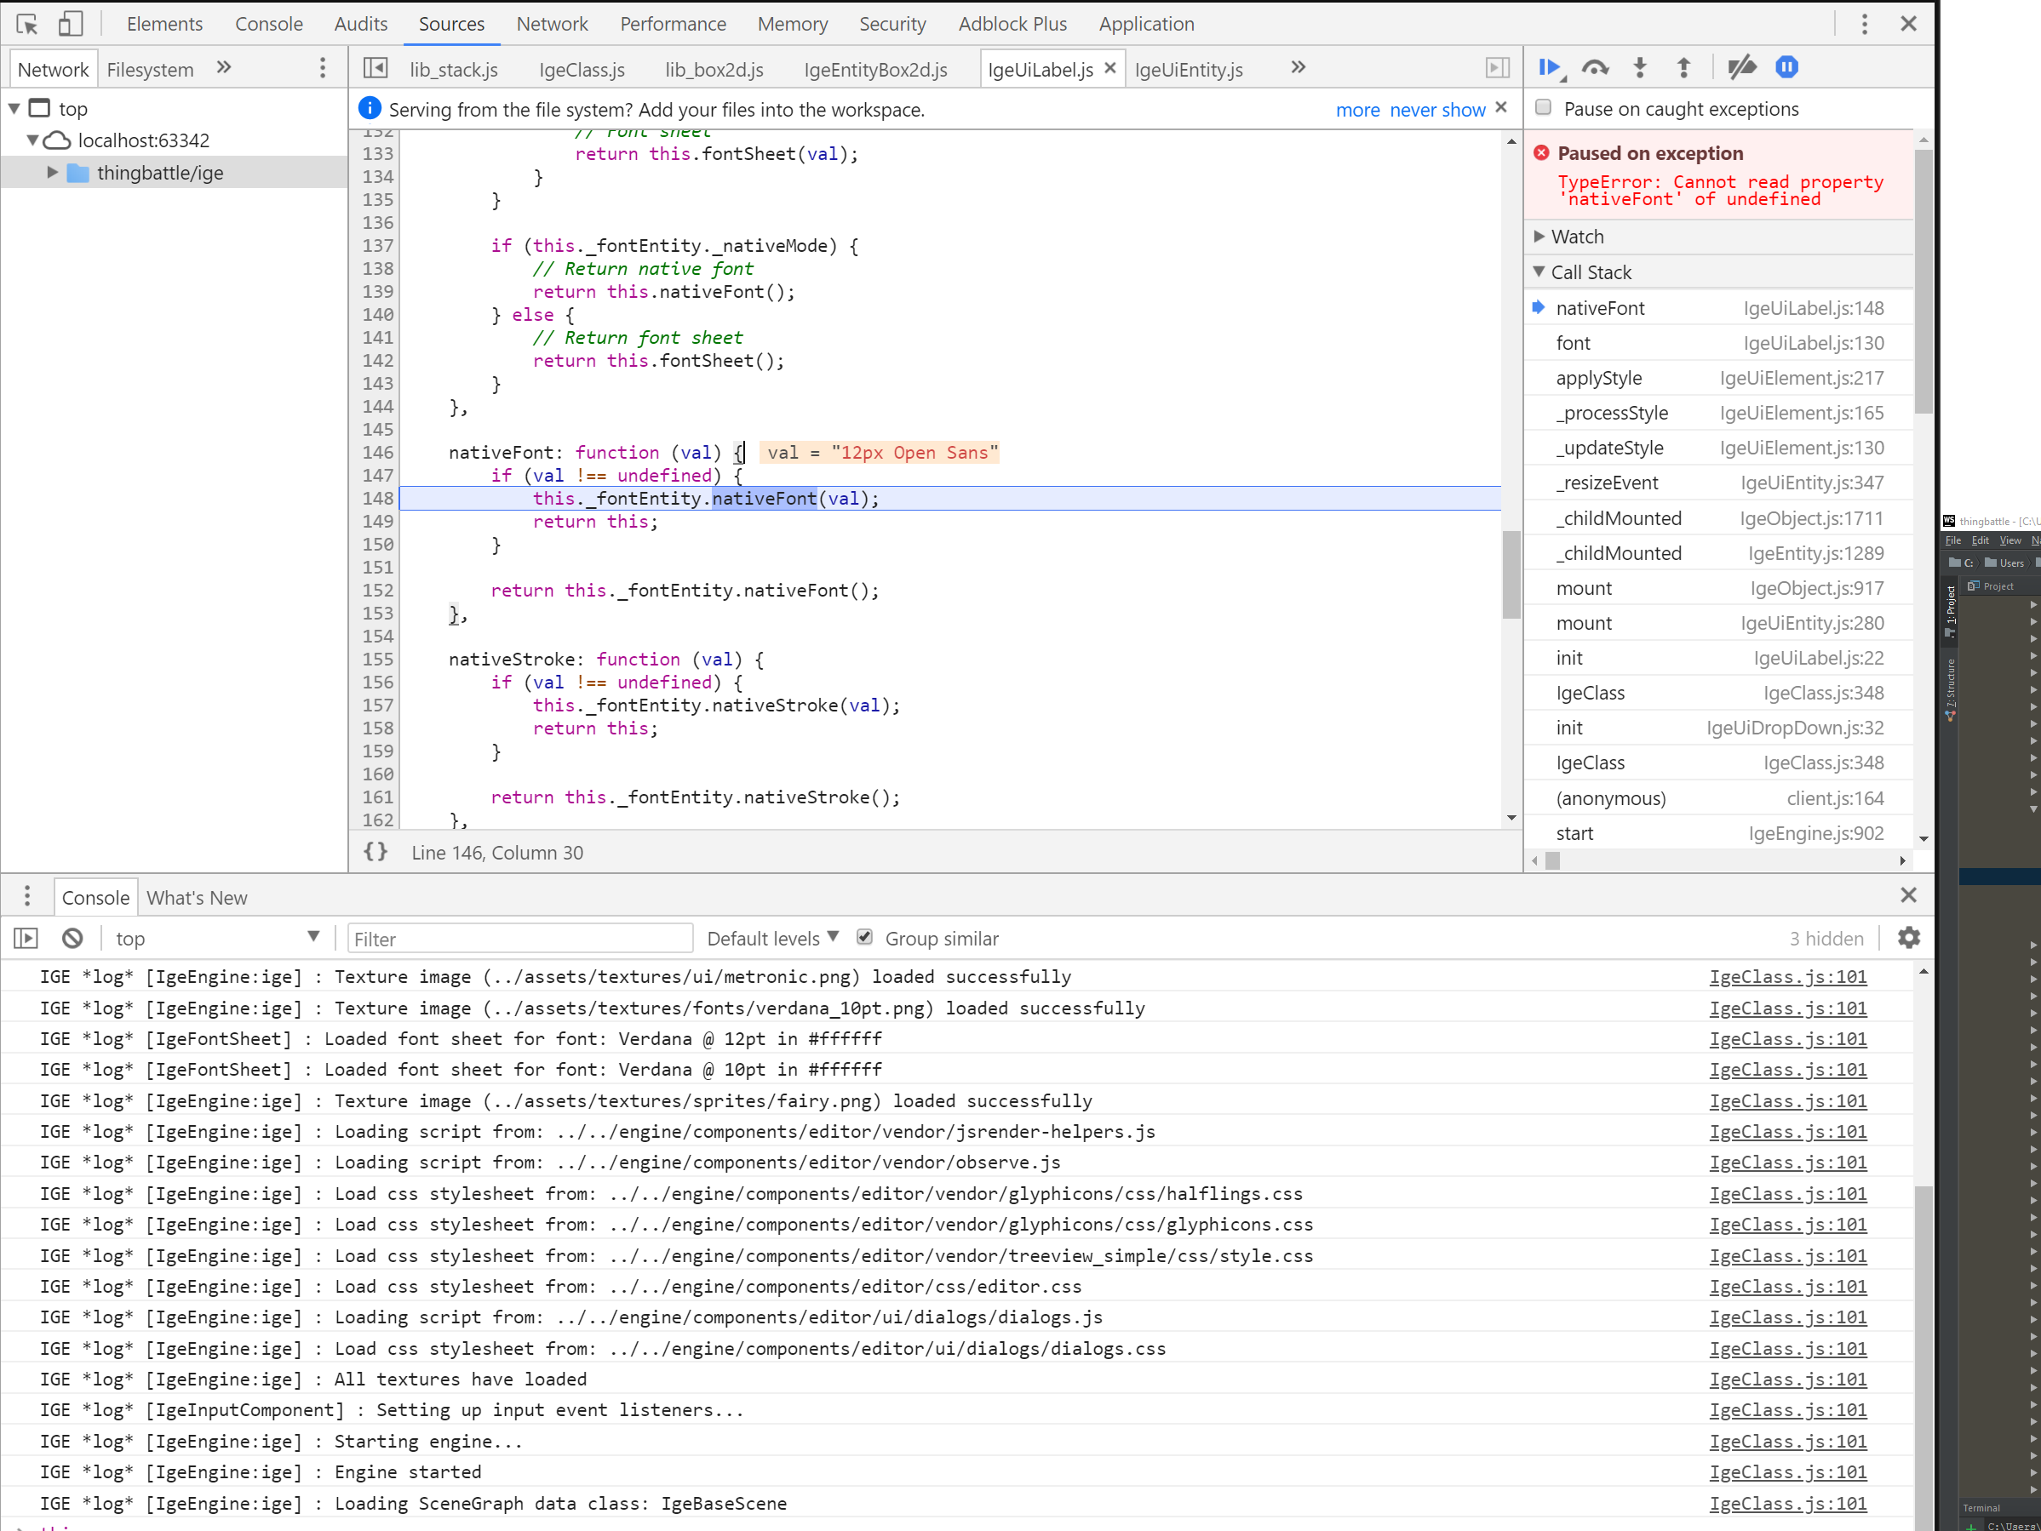Open the Project tool tab in background IDE
2041x1531 pixels.
(1950, 610)
